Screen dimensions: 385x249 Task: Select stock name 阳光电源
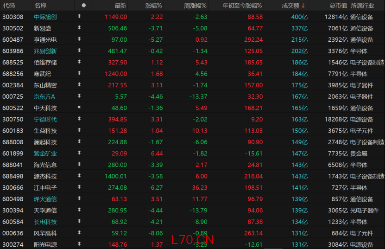click(x=45, y=244)
